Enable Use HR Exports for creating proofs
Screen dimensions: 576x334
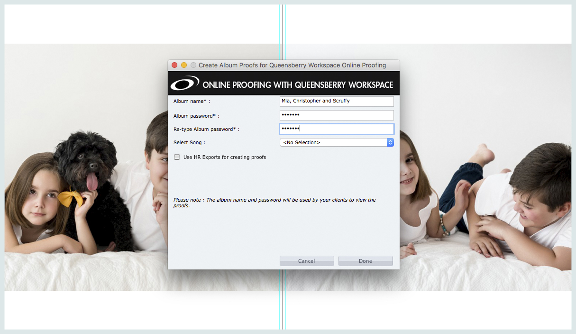coord(177,157)
